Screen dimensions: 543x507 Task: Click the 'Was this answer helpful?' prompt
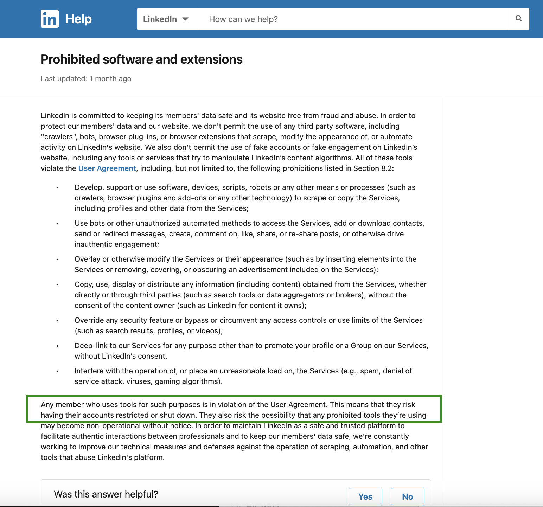tap(106, 494)
